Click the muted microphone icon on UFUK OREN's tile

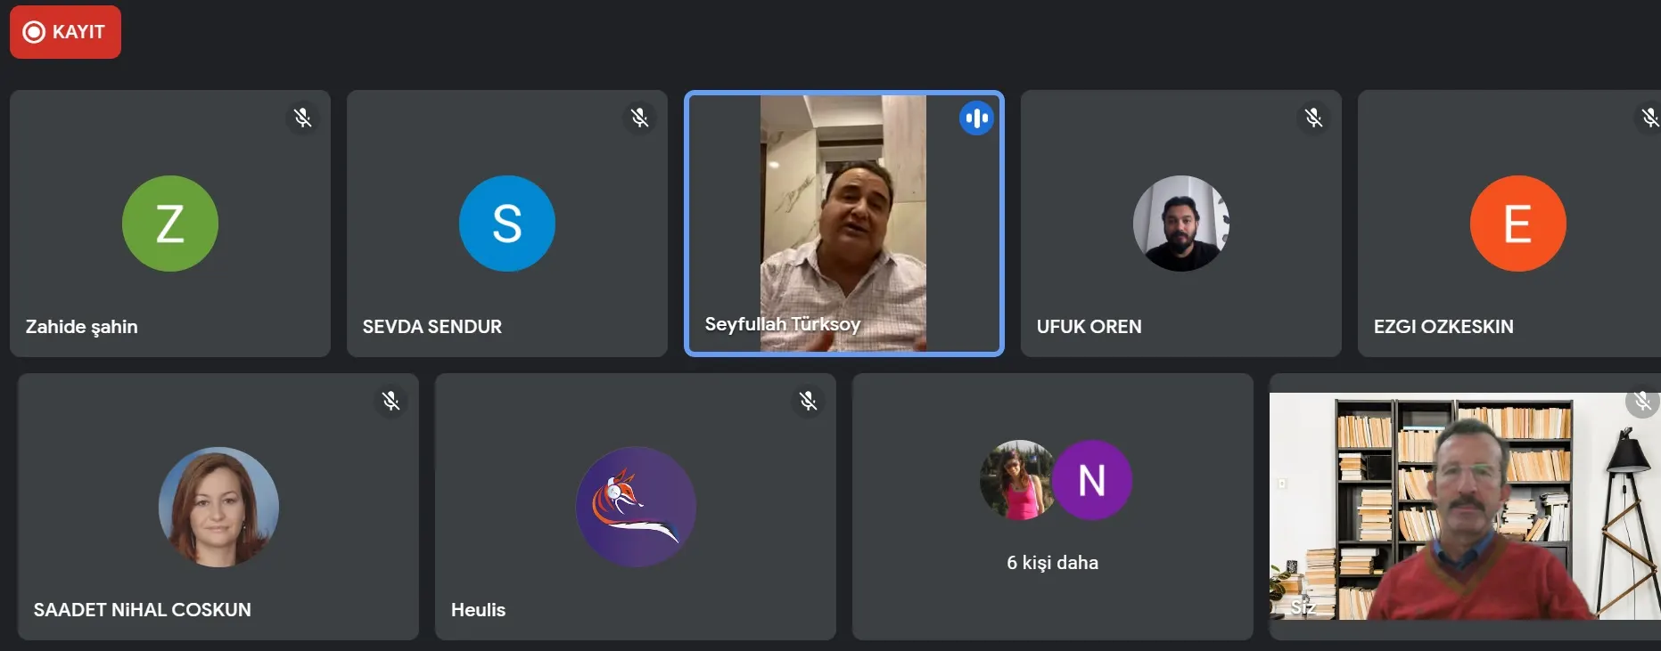click(1314, 118)
